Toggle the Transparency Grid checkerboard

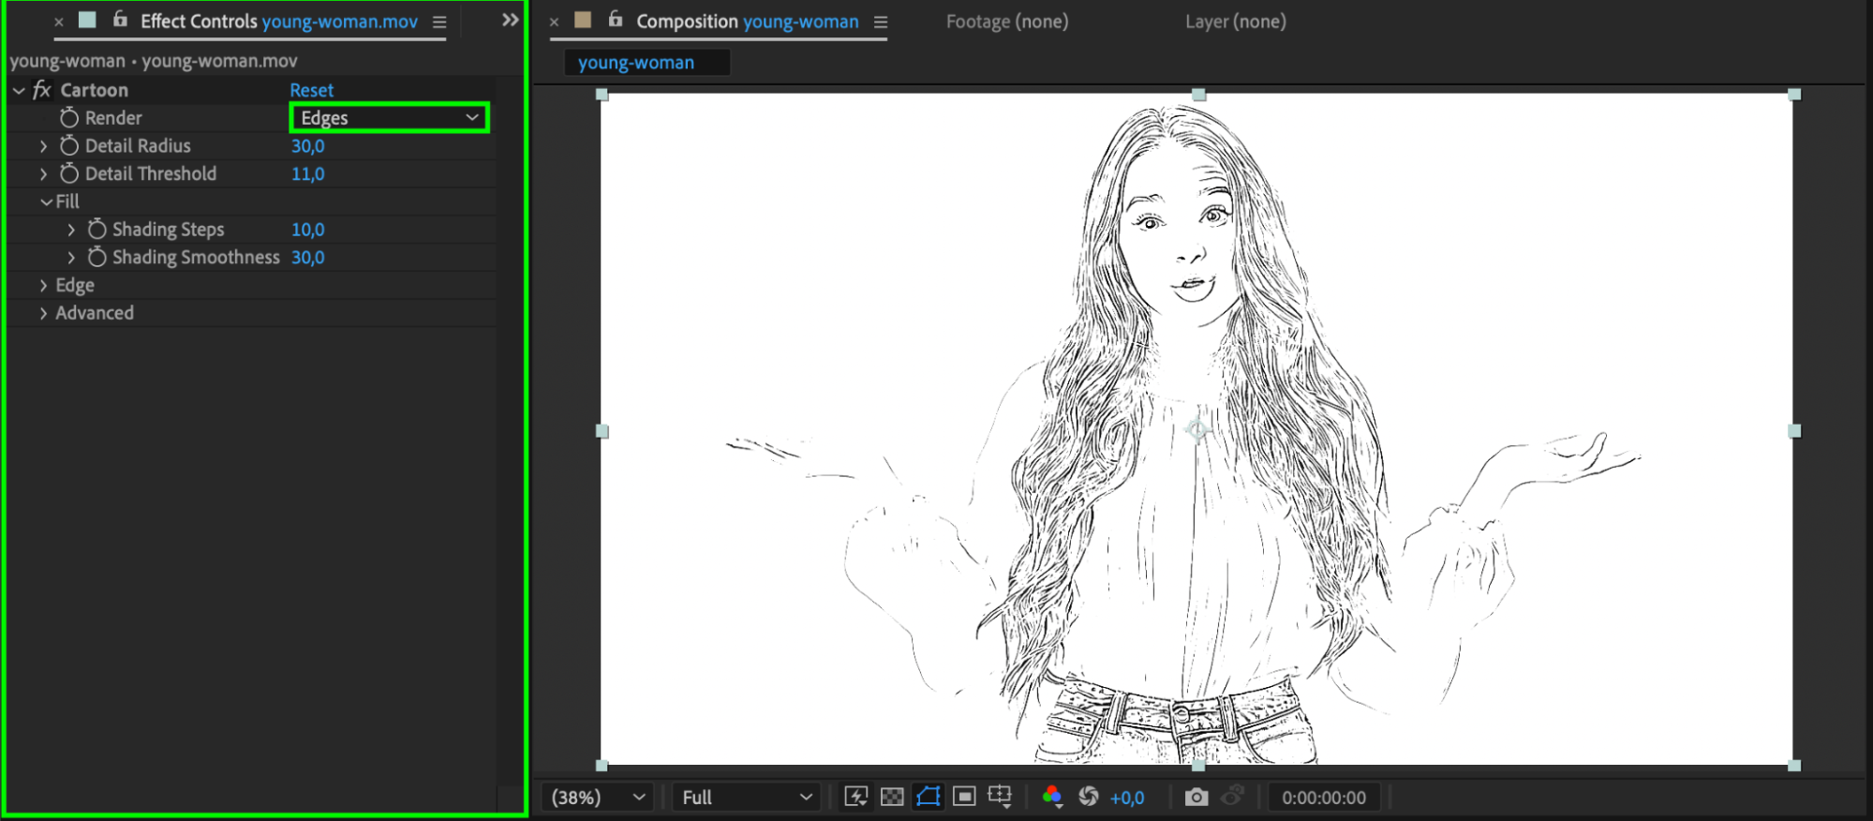point(892,797)
